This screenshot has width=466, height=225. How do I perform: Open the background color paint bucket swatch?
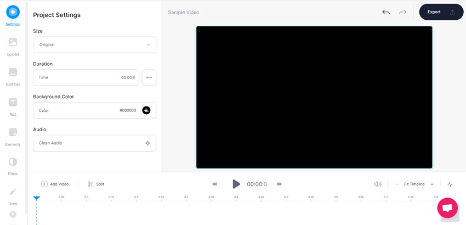(x=146, y=110)
